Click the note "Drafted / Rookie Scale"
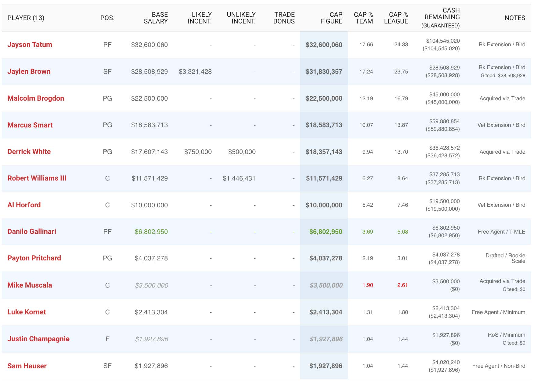Screen dimensions: 534x383 pos(505,258)
